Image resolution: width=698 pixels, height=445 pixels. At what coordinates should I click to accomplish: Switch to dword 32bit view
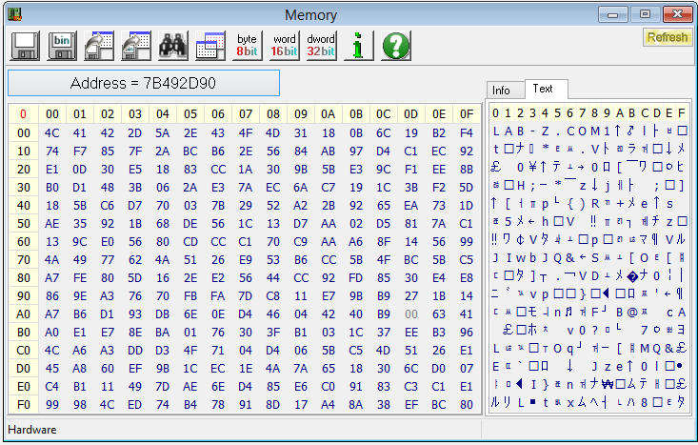point(321,46)
